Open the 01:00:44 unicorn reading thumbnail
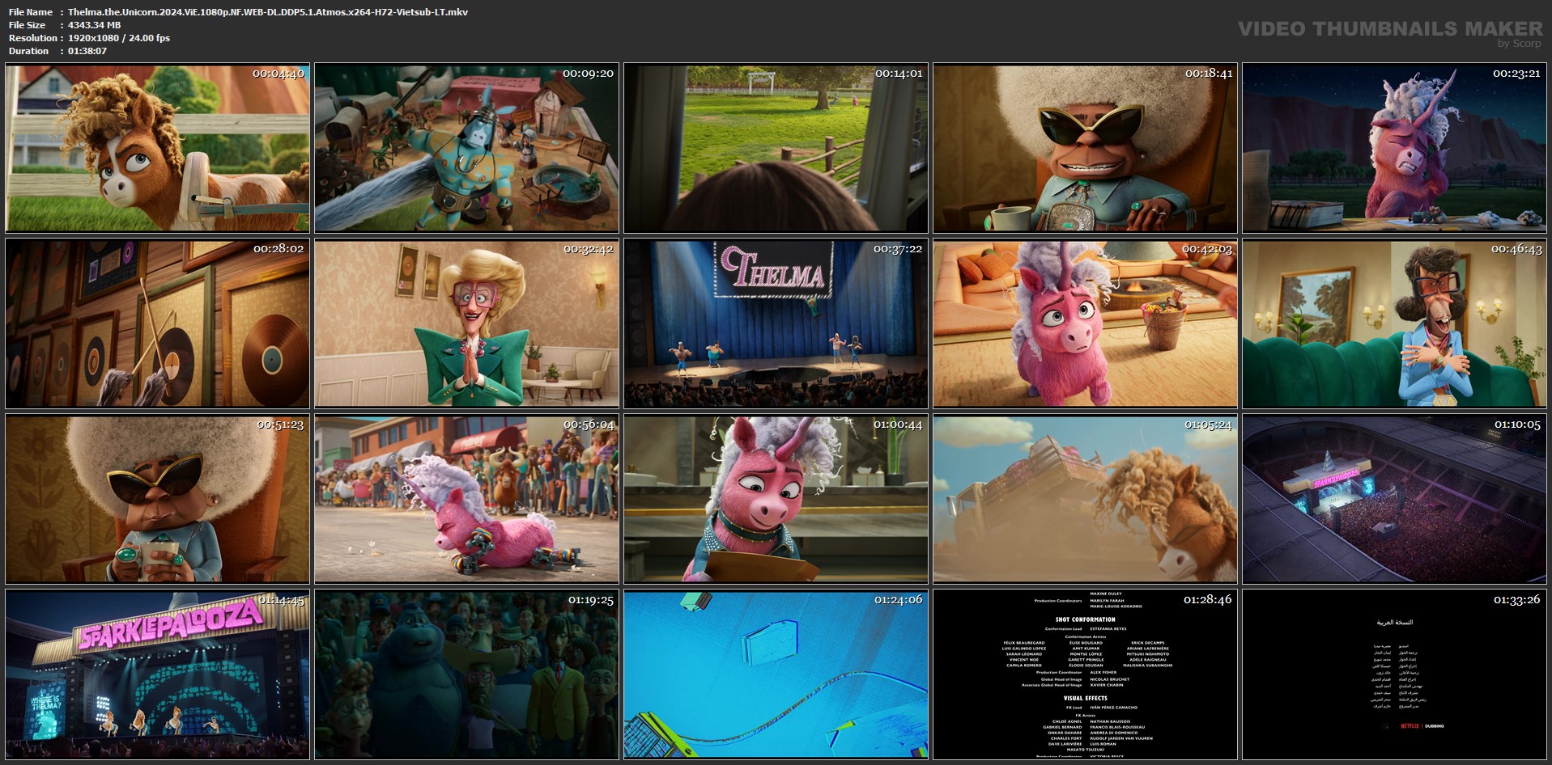 [x=776, y=499]
